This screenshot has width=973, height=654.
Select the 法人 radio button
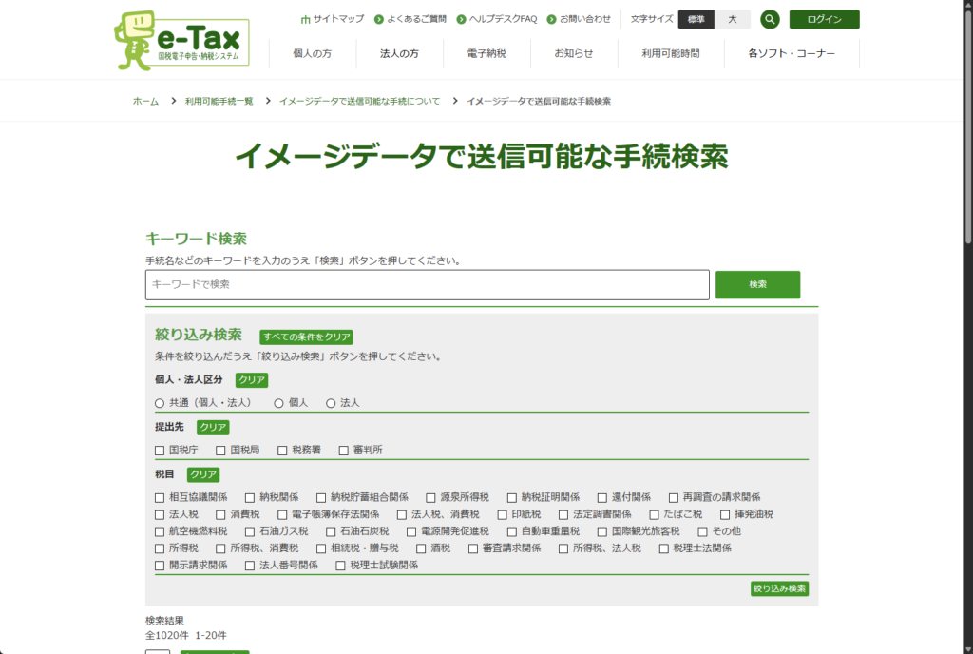pyautogui.click(x=331, y=403)
